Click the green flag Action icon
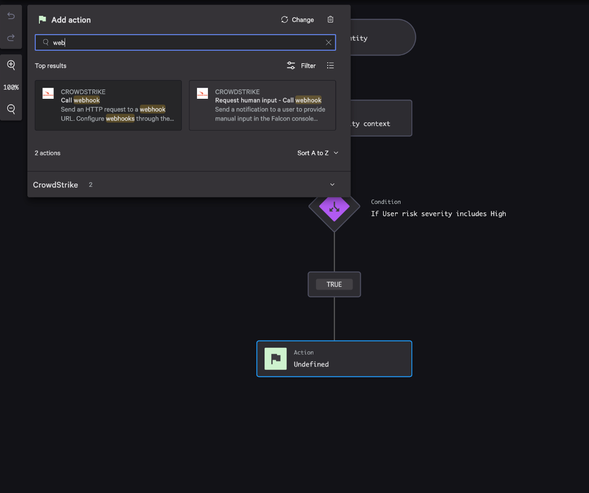The width and height of the screenshot is (589, 493). point(276,359)
